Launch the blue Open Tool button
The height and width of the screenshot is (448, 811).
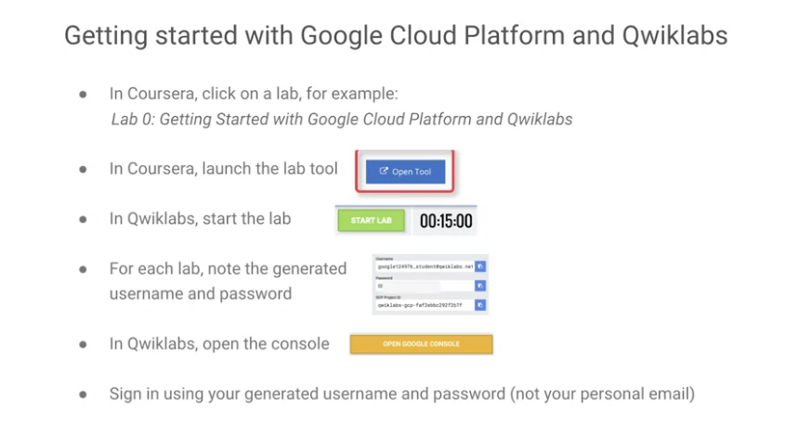405,172
